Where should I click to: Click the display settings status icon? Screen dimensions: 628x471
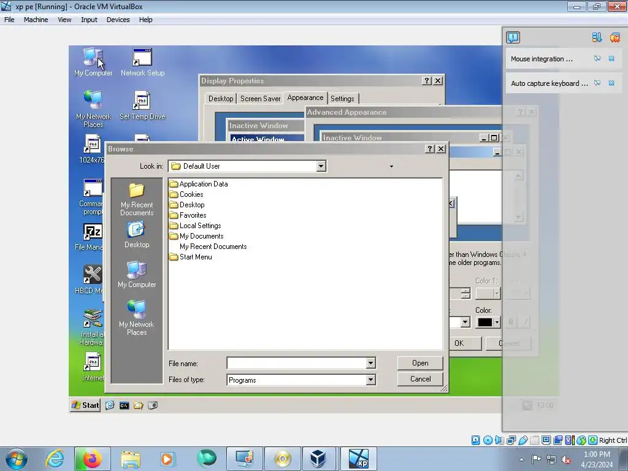coord(546,440)
